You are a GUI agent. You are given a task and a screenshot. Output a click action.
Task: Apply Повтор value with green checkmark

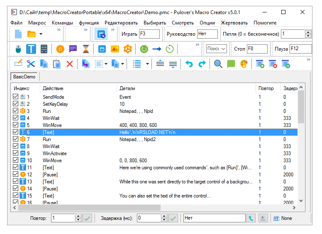pos(87,218)
